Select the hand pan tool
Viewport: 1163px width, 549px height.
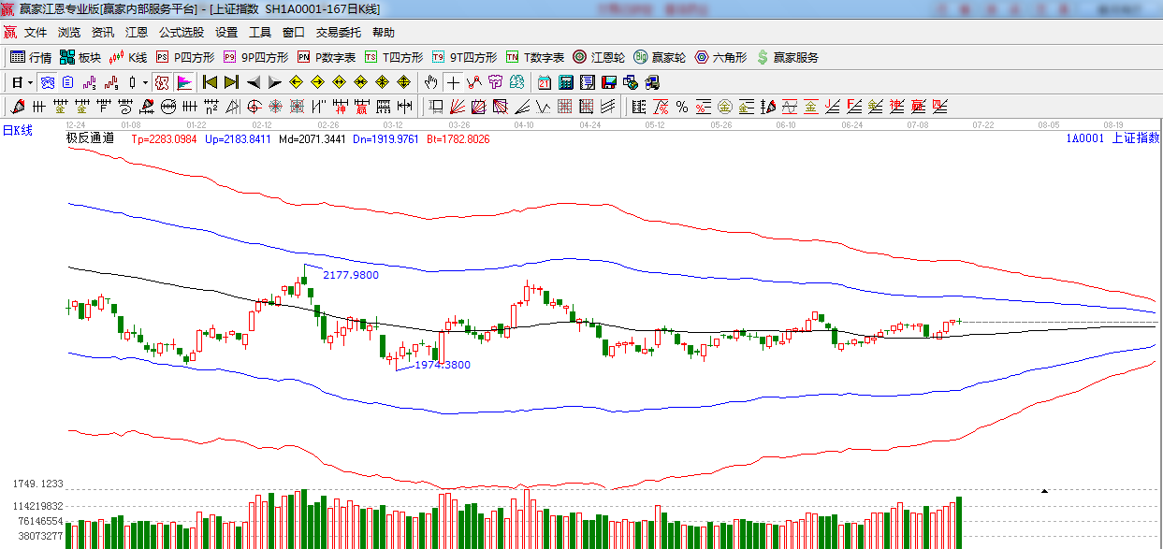(430, 82)
